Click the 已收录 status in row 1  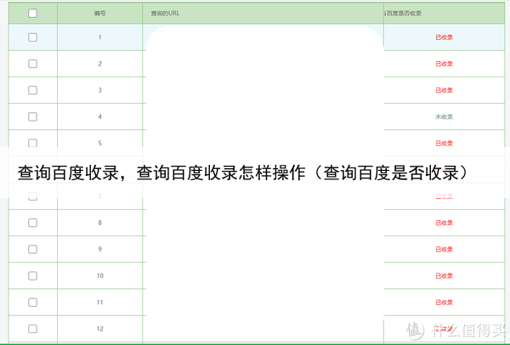point(444,37)
